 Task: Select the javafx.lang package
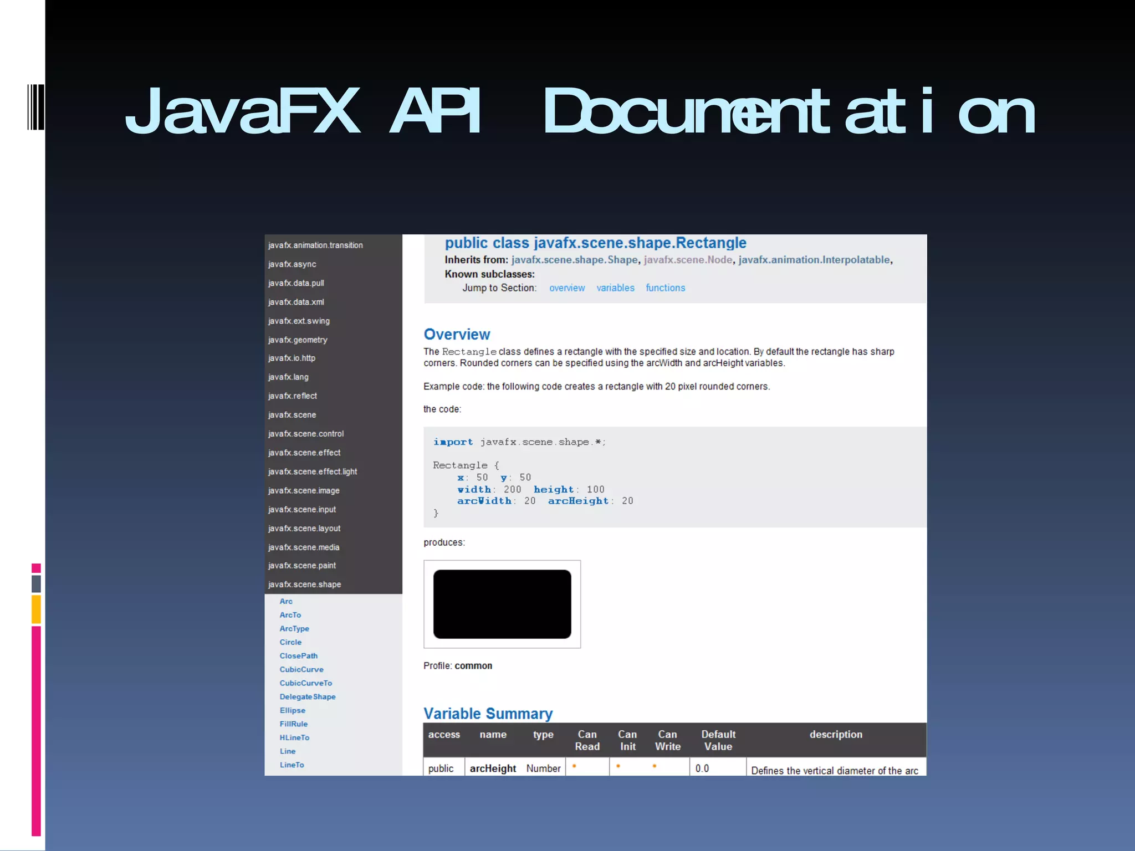pyautogui.click(x=288, y=377)
